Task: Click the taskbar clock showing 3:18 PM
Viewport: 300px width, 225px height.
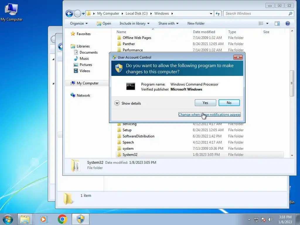Action: 285,219
